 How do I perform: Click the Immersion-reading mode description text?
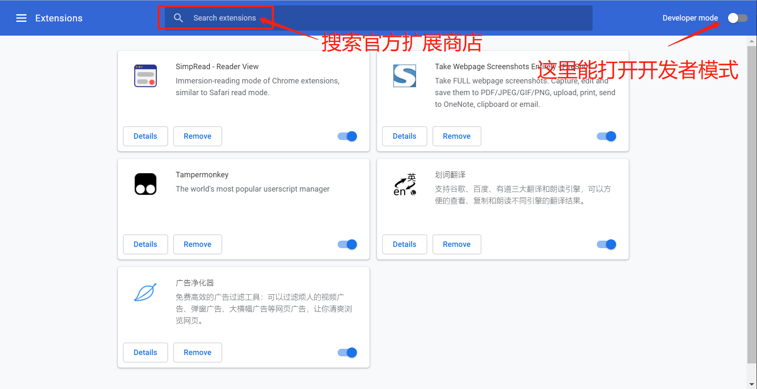(x=258, y=87)
